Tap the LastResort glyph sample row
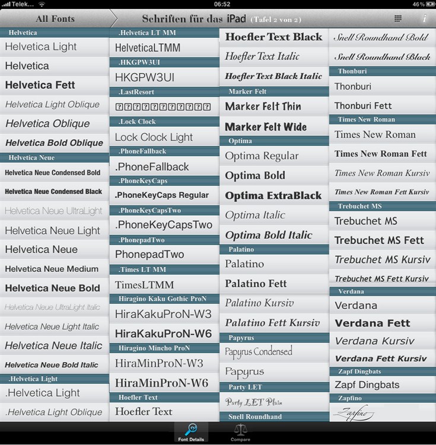This screenshot has width=436, height=445. point(164,107)
